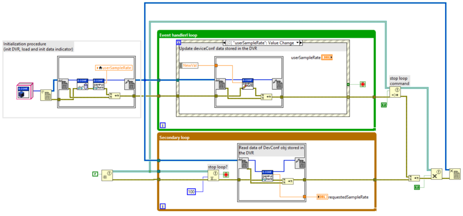This screenshot has width=463, height=216.
Task: Toggle the True constant below Send Notification
Action: click(383, 105)
